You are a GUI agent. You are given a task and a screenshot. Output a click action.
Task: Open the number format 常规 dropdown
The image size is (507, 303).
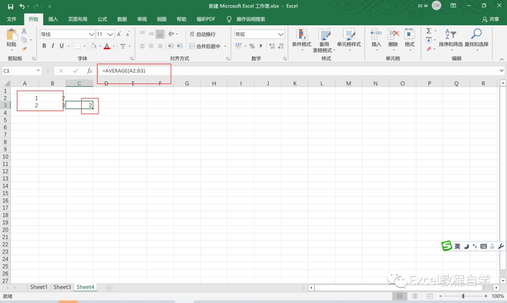(281, 34)
